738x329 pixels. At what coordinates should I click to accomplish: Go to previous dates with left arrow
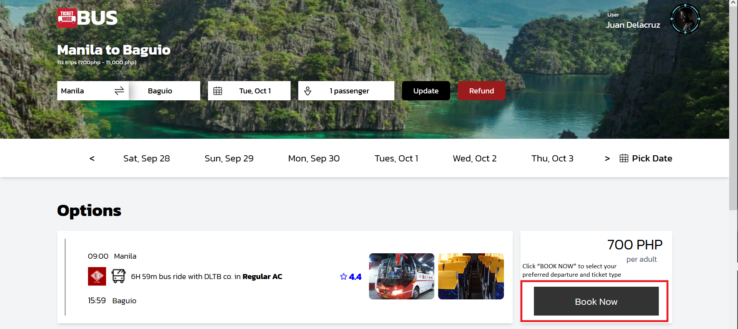point(92,158)
